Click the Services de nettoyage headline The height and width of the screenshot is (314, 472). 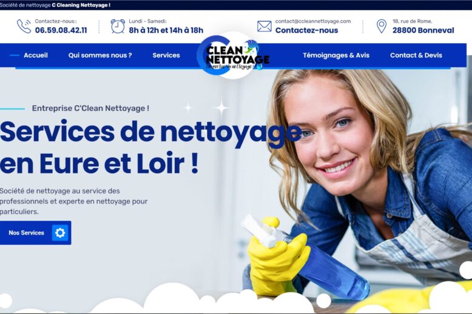click(x=150, y=147)
